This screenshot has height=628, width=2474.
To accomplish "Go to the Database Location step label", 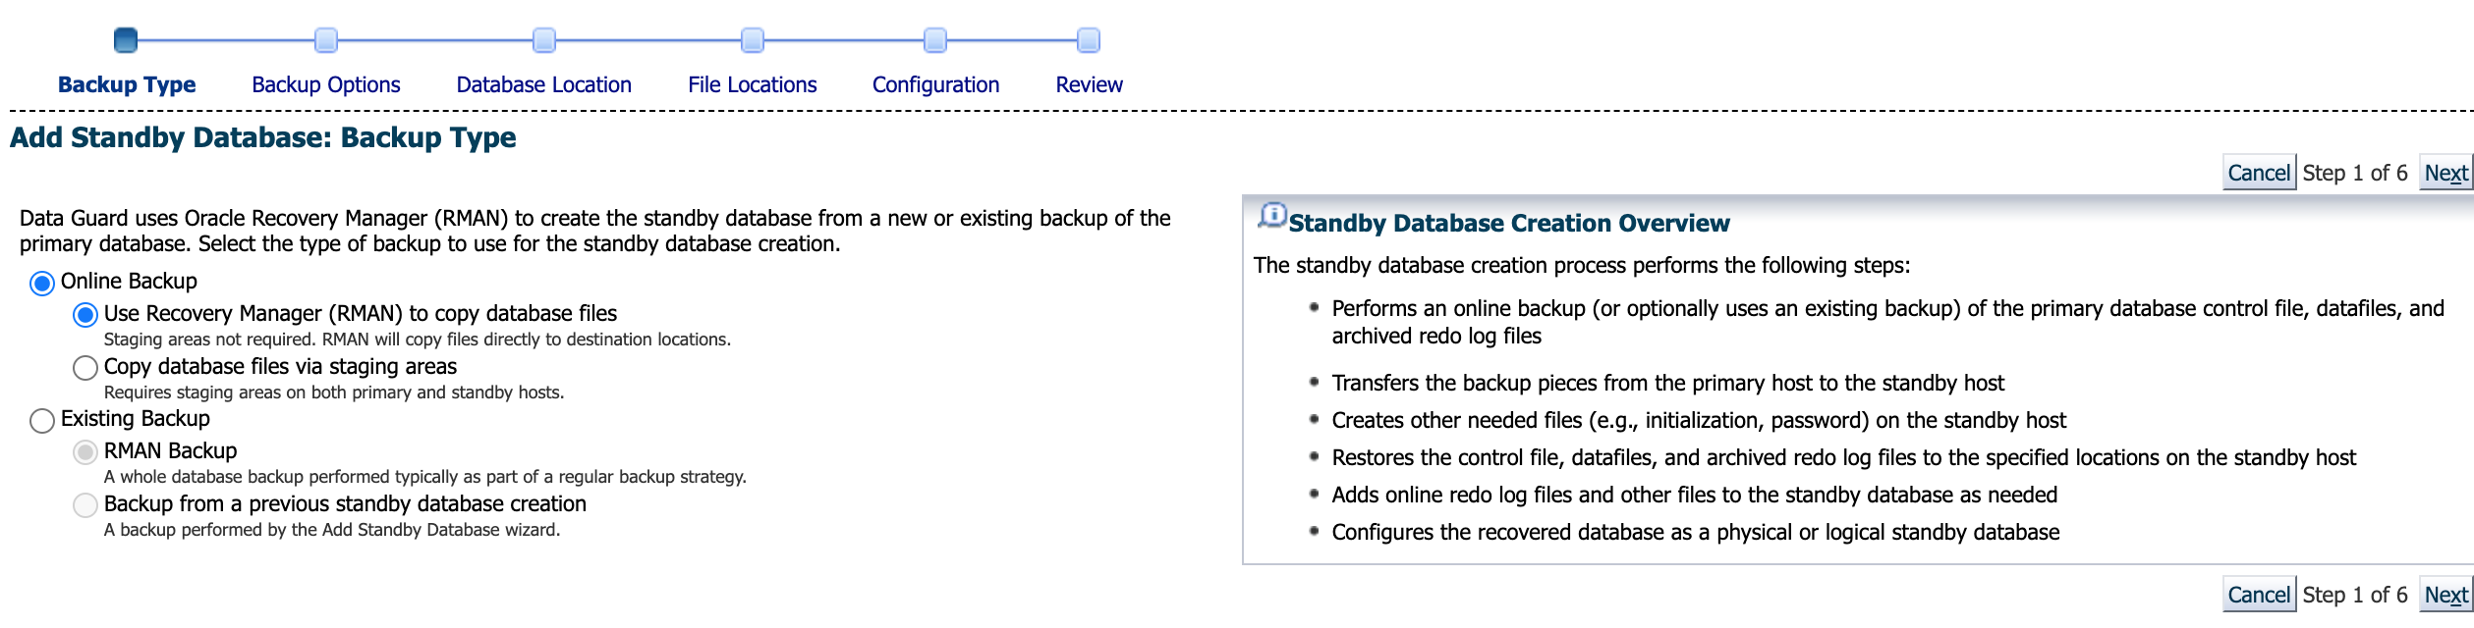I will pyautogui.click(x=544, y=85).
